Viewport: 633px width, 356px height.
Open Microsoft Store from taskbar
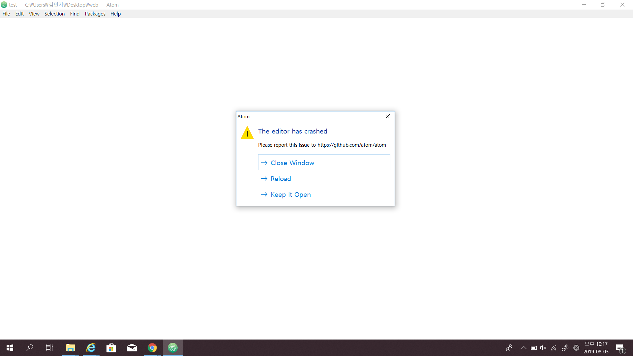coord(111,347)
